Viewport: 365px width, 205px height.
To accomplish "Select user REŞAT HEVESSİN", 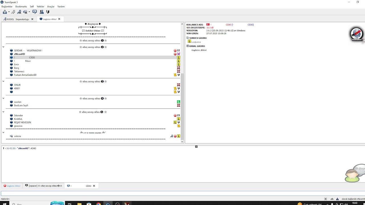I will pos(23,122).
